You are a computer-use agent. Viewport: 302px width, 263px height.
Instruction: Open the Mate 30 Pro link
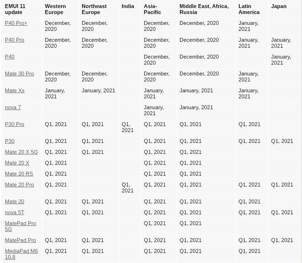point(19,74)
